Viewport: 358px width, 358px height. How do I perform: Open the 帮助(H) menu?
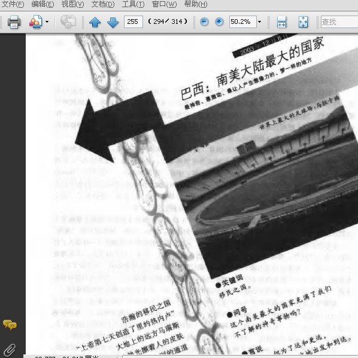tap(196, 4)
